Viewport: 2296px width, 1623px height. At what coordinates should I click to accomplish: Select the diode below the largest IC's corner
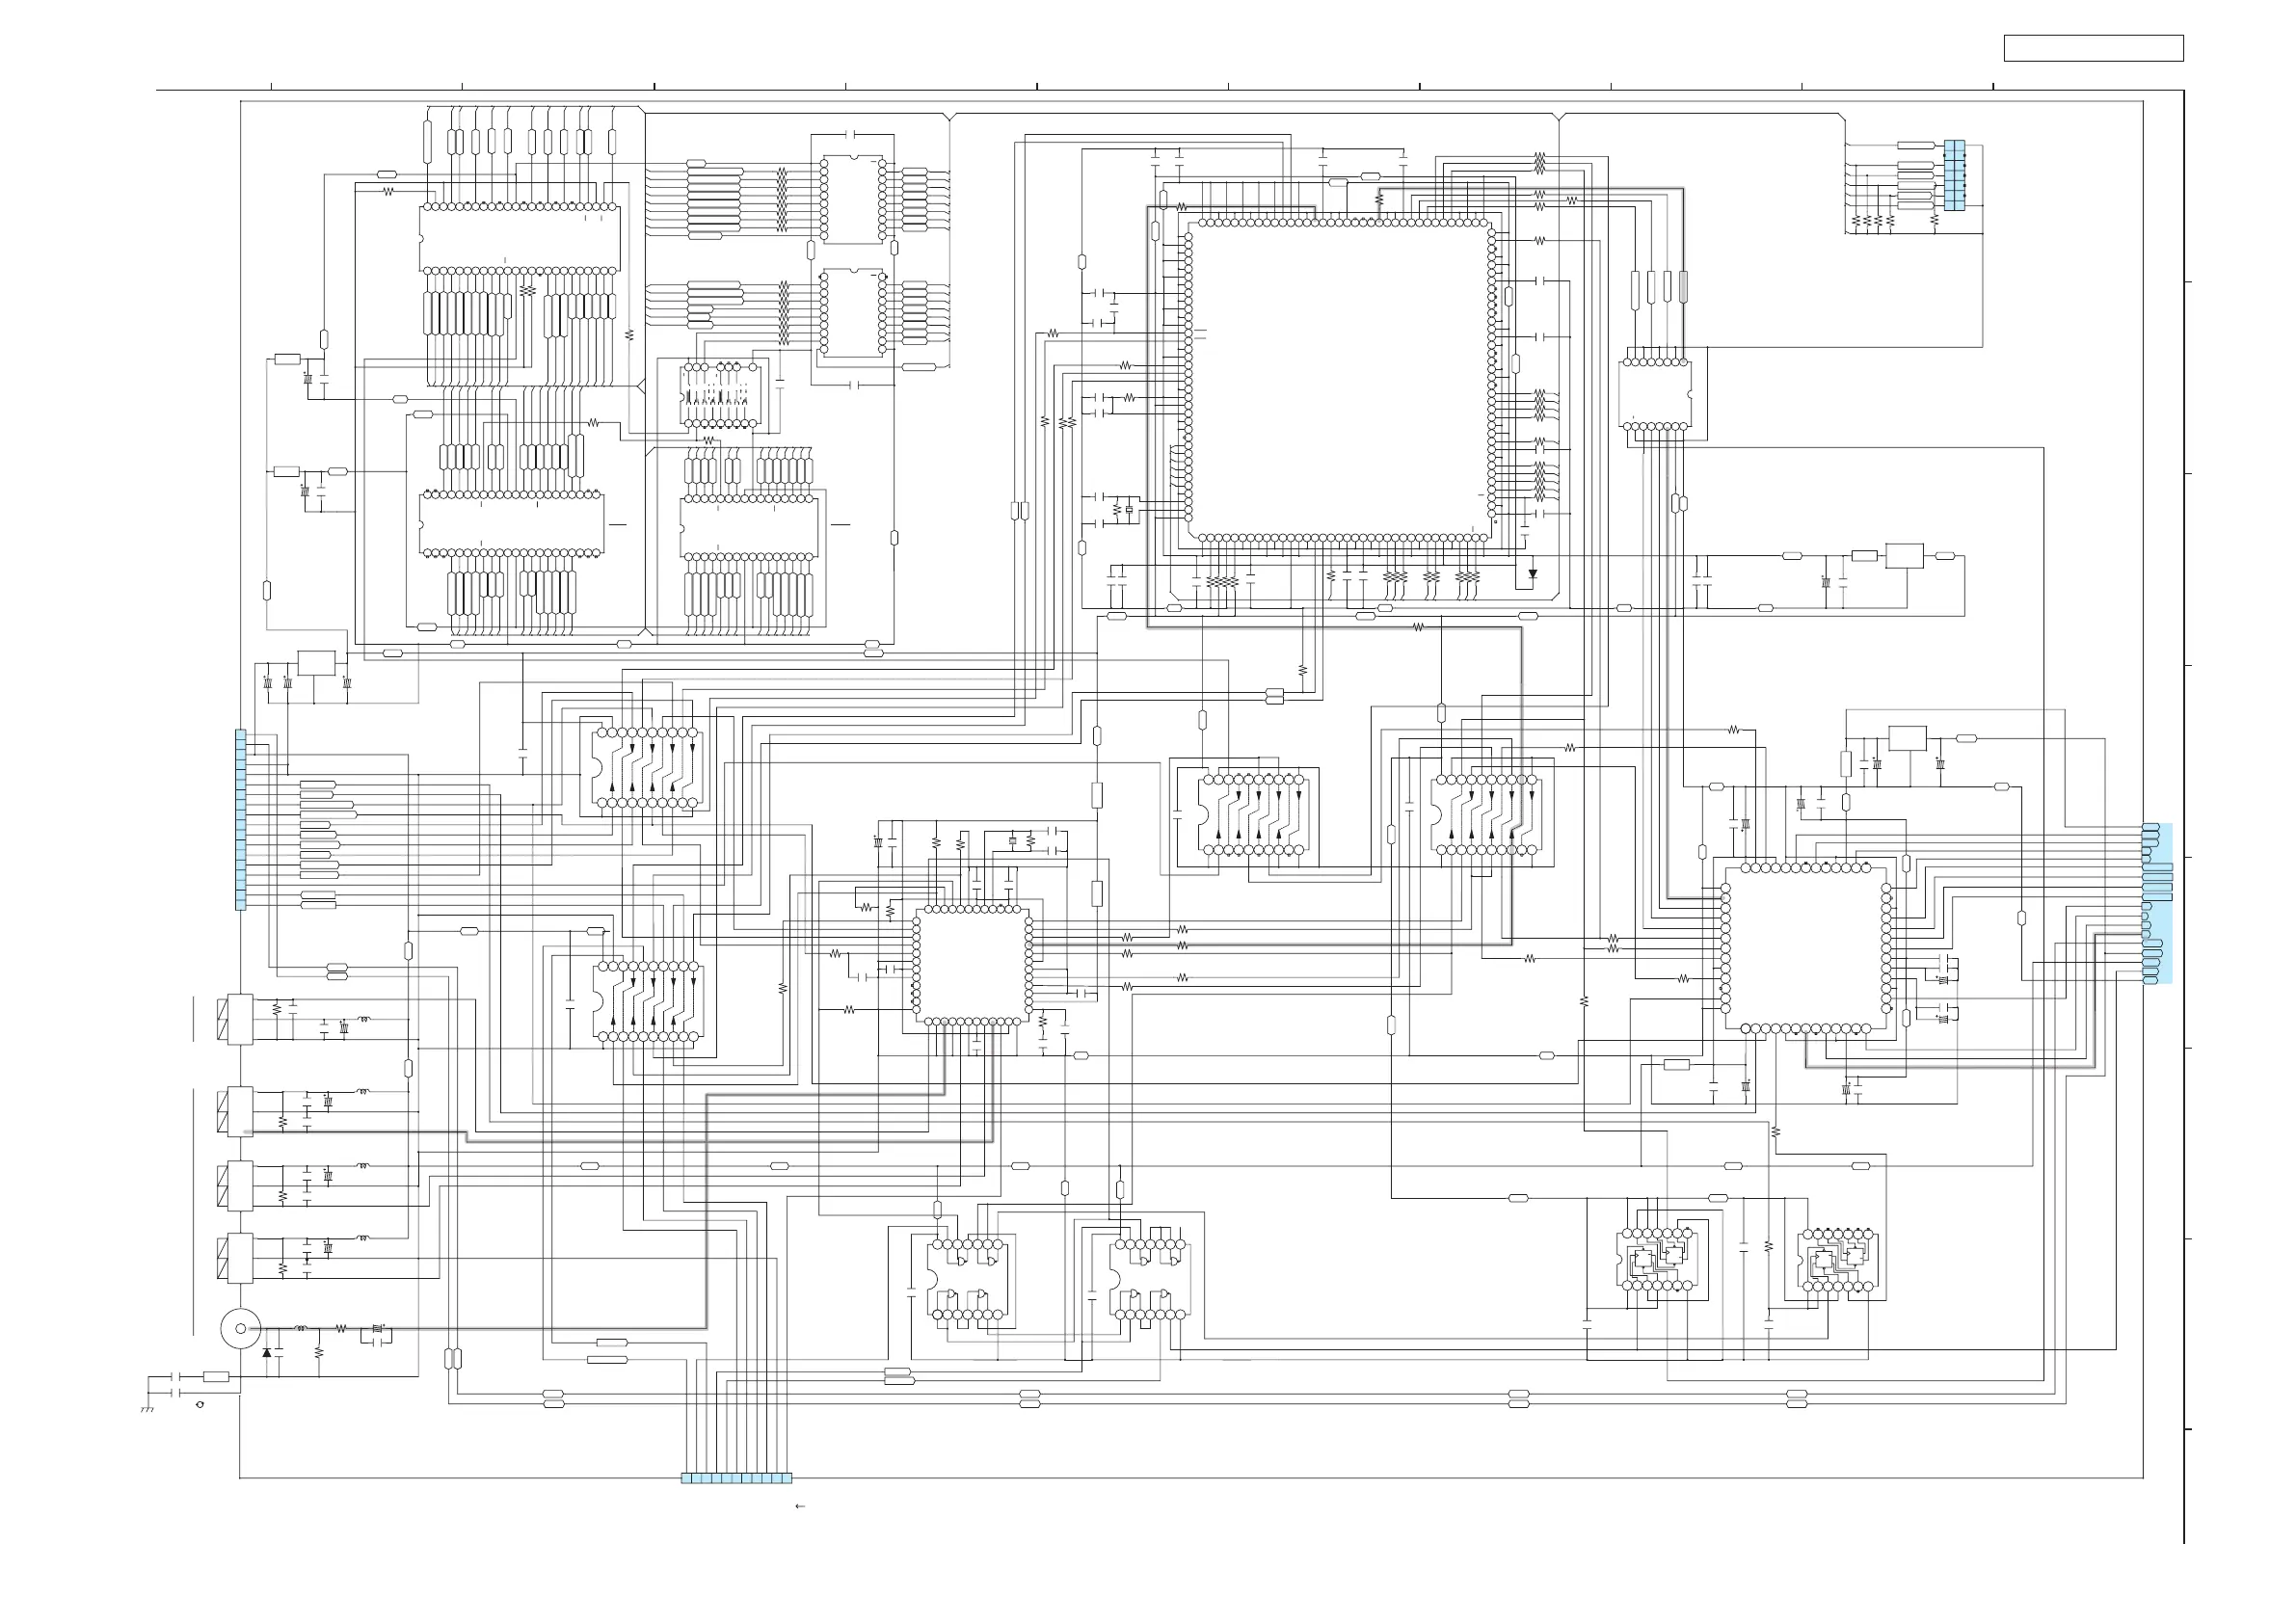[1533, 574]
